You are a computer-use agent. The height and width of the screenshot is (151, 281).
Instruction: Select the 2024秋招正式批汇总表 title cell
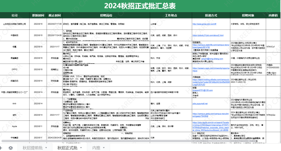pyautogui.click(x=140, y=6)
